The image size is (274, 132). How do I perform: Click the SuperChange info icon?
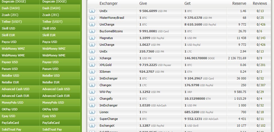pyautogui.click(x=92, y=119)
